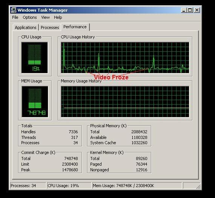This screenshot has height=198, width=215.
Task: Click the status bar 'CPU Usage: 19%'
Action: (69, 186)
